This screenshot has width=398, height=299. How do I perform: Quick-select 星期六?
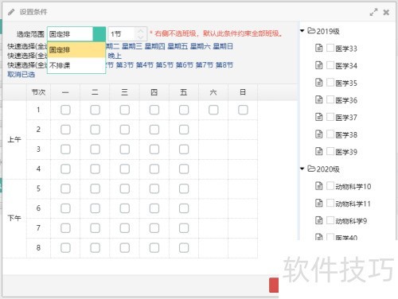pyautogui.click(x=201, y=46)
